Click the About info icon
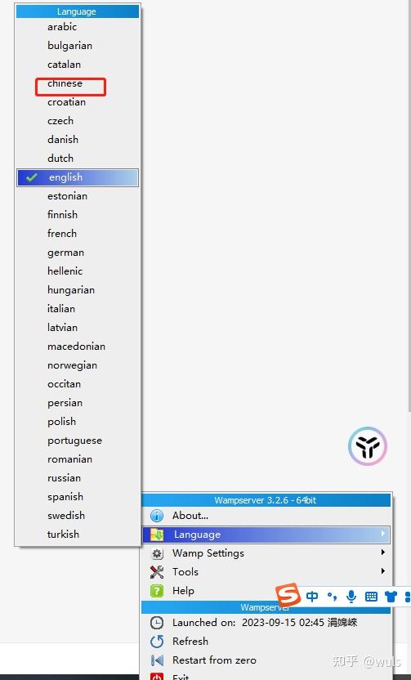This screenshot has width=411, height=680. [157, 516]
